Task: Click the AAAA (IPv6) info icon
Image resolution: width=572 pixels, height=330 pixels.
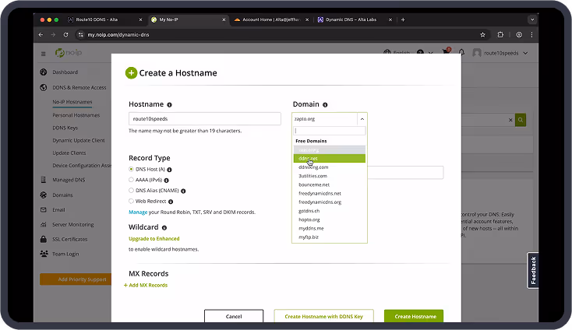Action: [x=166, y=181]
